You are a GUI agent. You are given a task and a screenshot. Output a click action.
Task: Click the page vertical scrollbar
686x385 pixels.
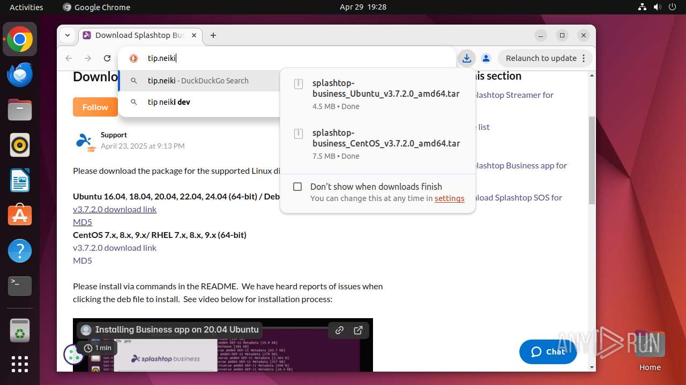pyautogui.click(x=592, y=160)
